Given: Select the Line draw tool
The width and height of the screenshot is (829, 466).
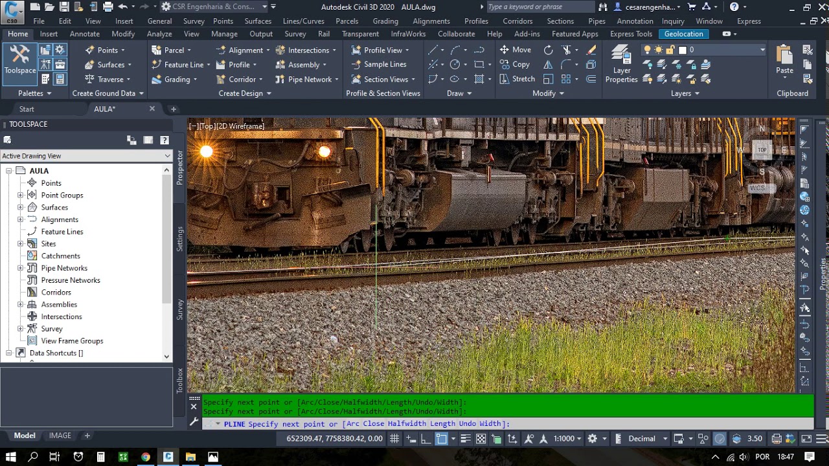Looking at the screenshot, I should pyautogui.click(x=433, y=50).
